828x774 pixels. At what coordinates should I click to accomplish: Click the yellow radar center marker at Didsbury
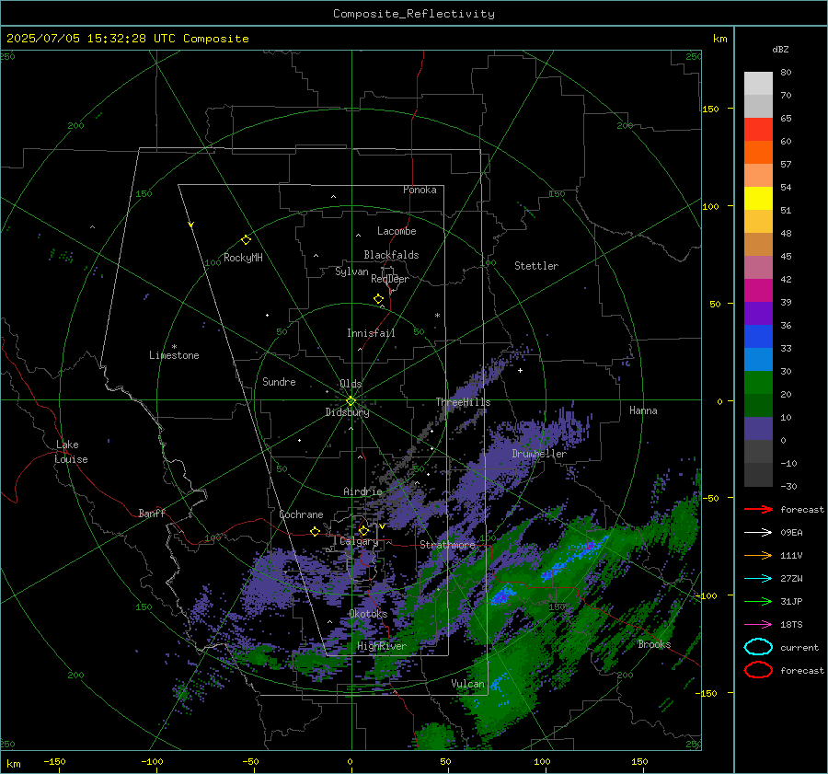click(351, 401)
